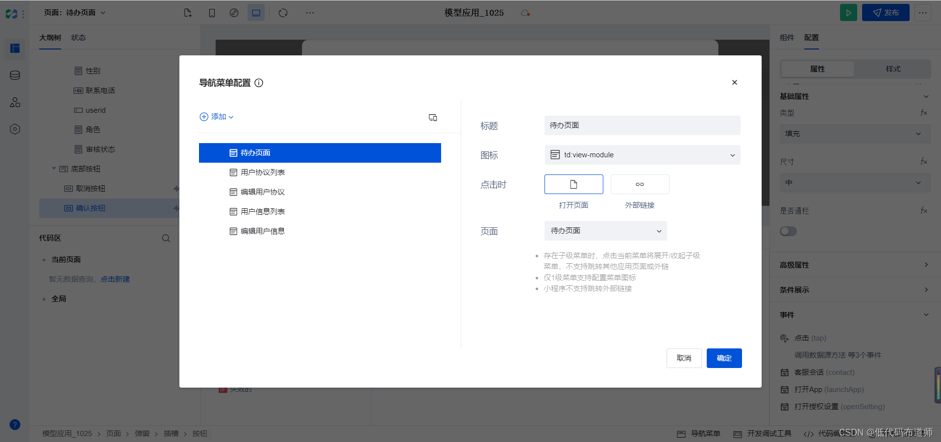Click the 客服会话 contact event icon
Image resolution: width=941 pixels, height=442 pixels.
click(785, 372)
